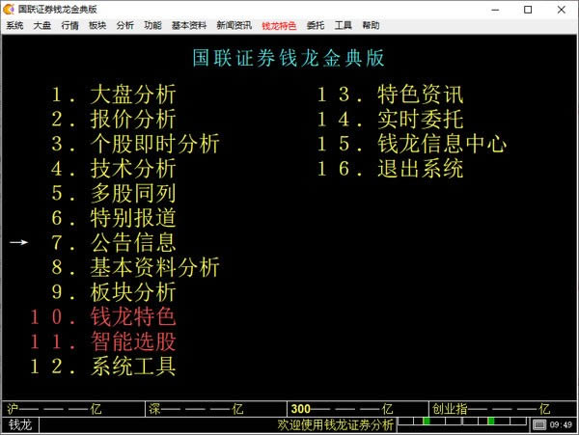Maximize the application window
579x435 pixels.
point(528,10)
